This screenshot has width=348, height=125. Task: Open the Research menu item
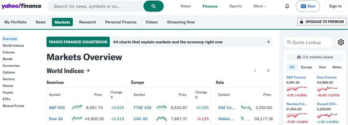tap(87, 22)
